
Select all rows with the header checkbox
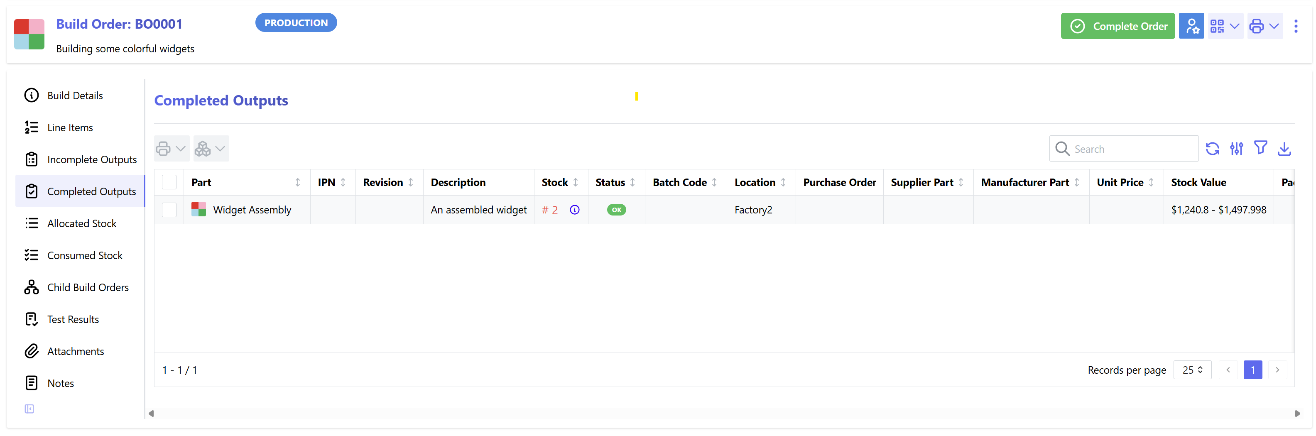tap(169, 182)
